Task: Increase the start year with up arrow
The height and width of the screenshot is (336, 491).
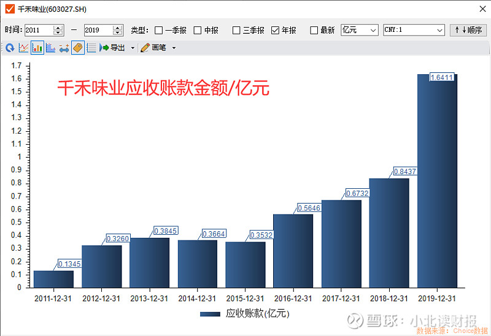Action: 58,28
